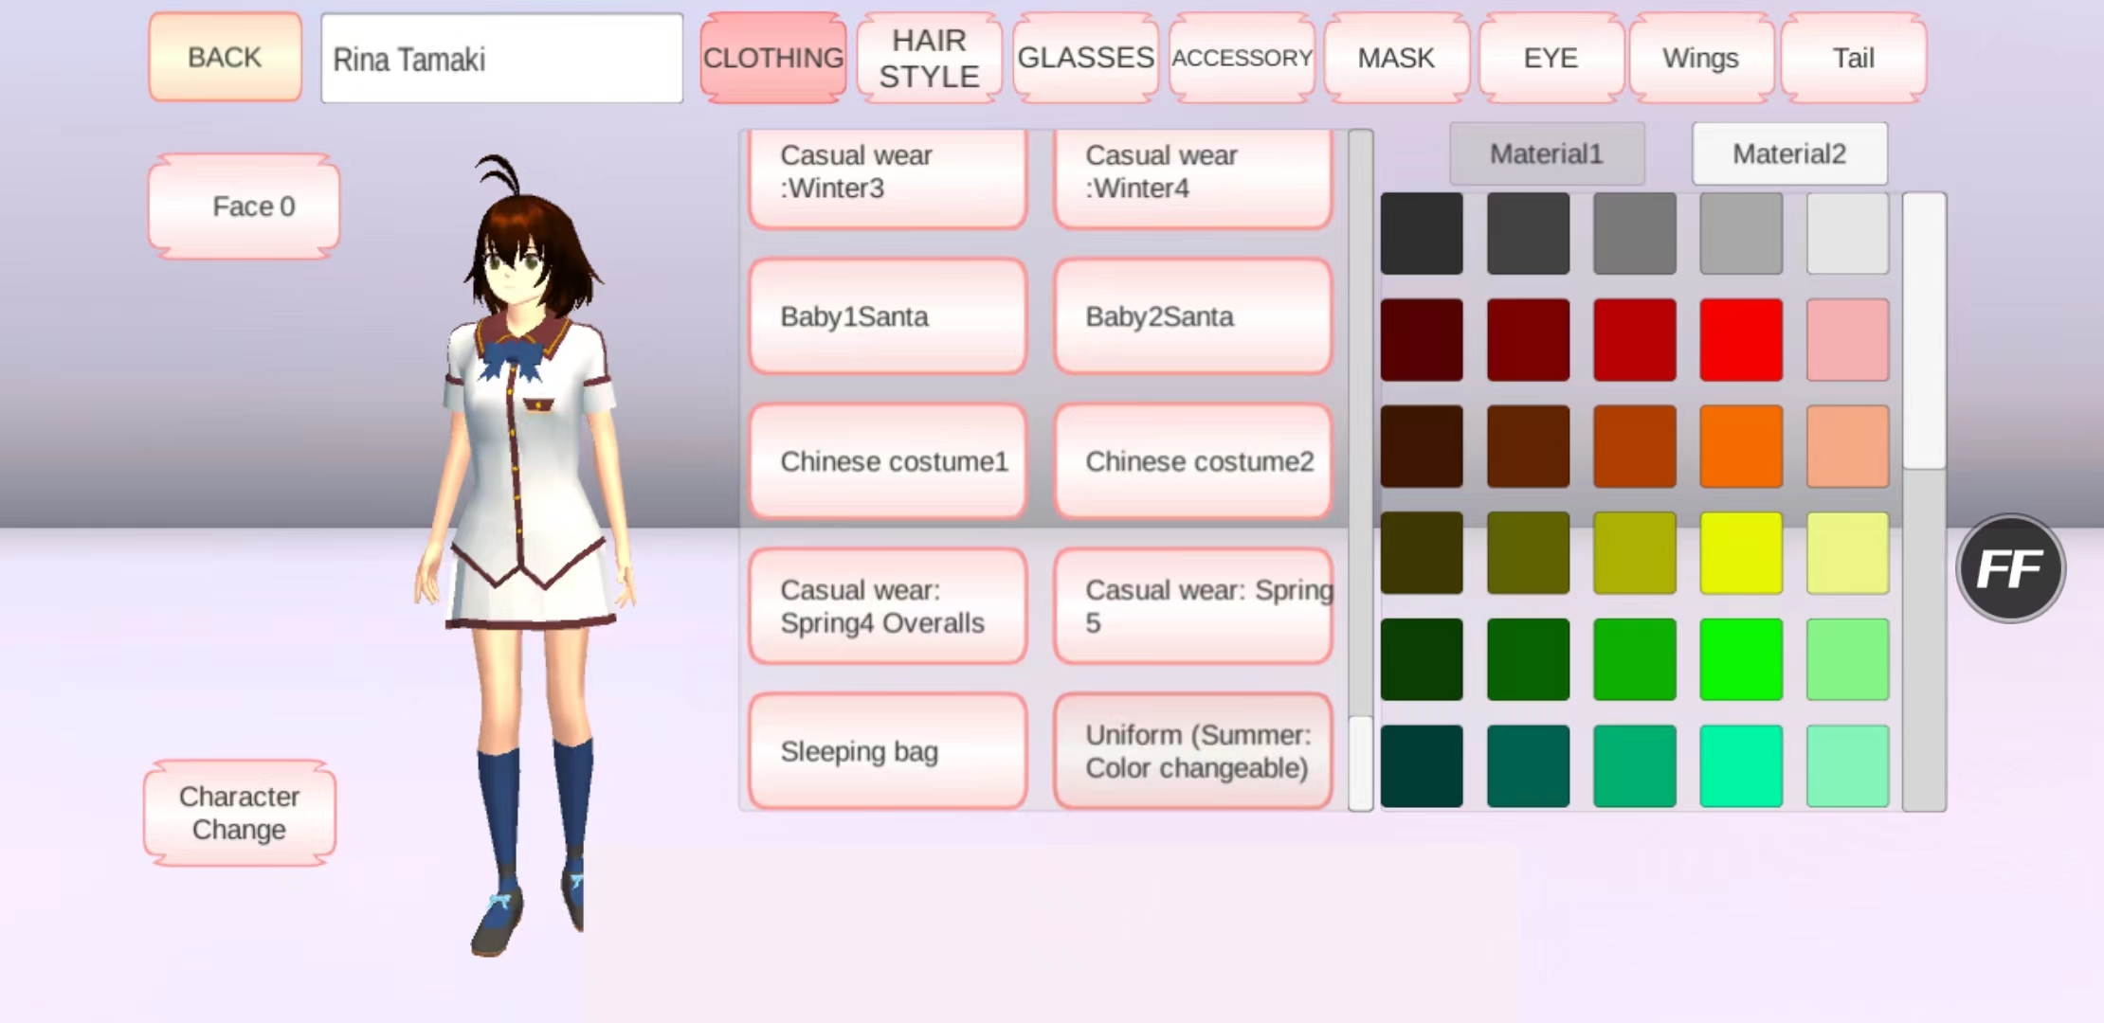Choose the Baby2Santa outfit
The width and height of the screenshot is (2104, 1023).
coord(1192,316)
